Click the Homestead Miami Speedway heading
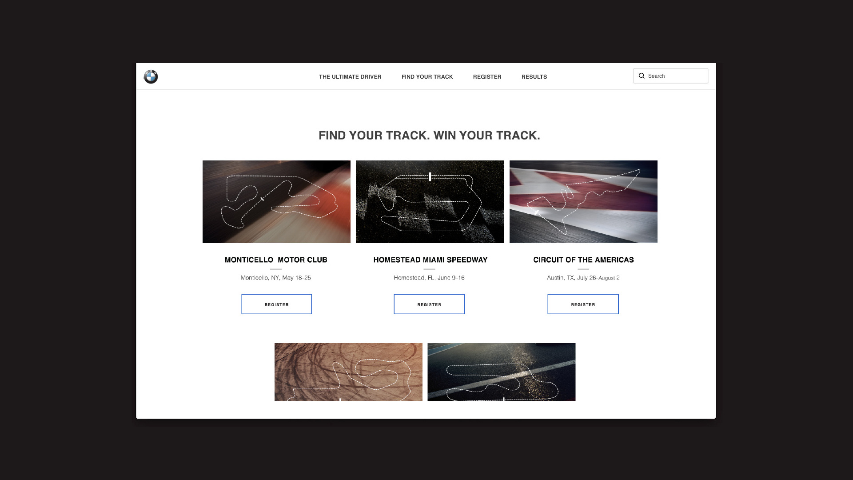Screen dimensions: 853x480 pyautogui.click(x=430, y=260)
